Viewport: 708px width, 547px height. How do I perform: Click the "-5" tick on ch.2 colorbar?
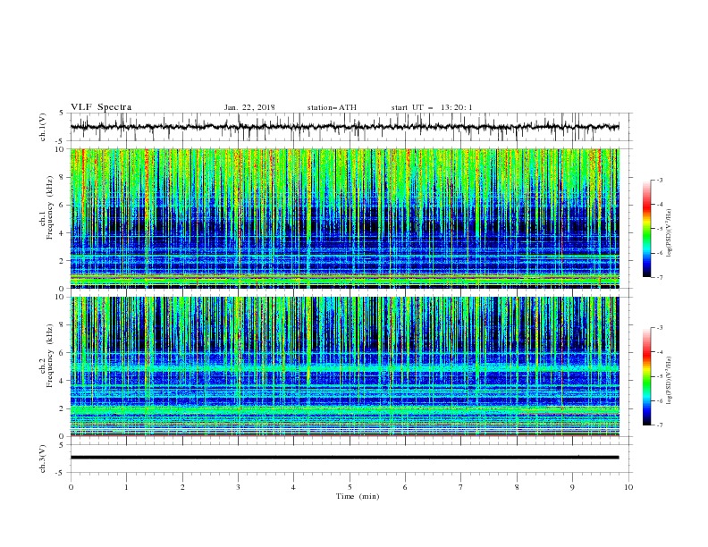coord(659,376)
